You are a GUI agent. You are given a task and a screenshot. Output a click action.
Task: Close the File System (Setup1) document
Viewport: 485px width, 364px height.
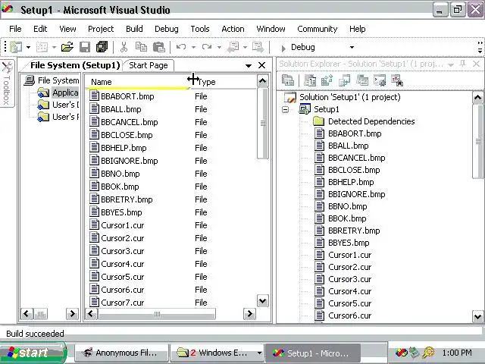(261, 65)
